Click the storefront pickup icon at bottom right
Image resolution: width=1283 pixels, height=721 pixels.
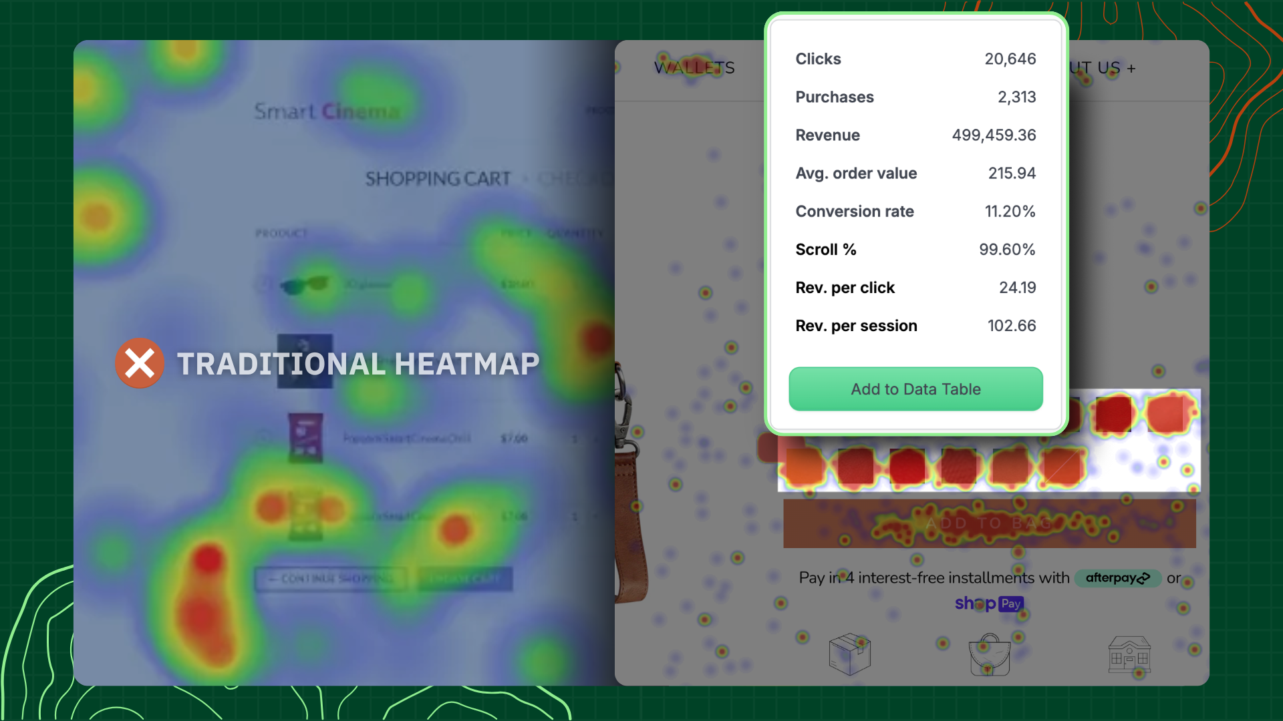[1129, 655]
